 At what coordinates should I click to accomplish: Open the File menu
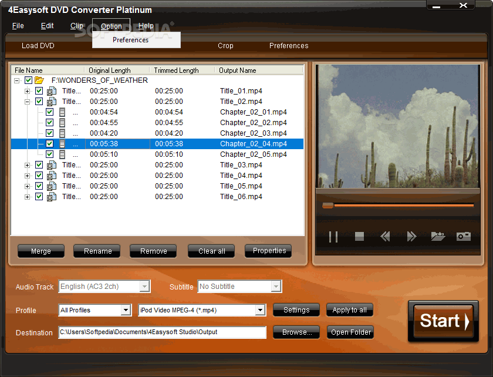tap(18, 26)
